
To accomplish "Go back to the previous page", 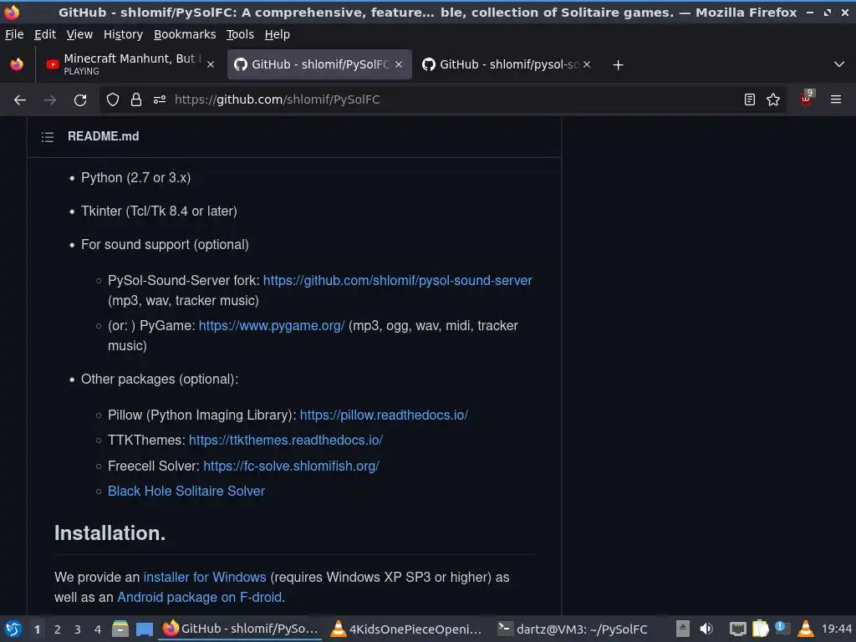I will tap(20, 99).
